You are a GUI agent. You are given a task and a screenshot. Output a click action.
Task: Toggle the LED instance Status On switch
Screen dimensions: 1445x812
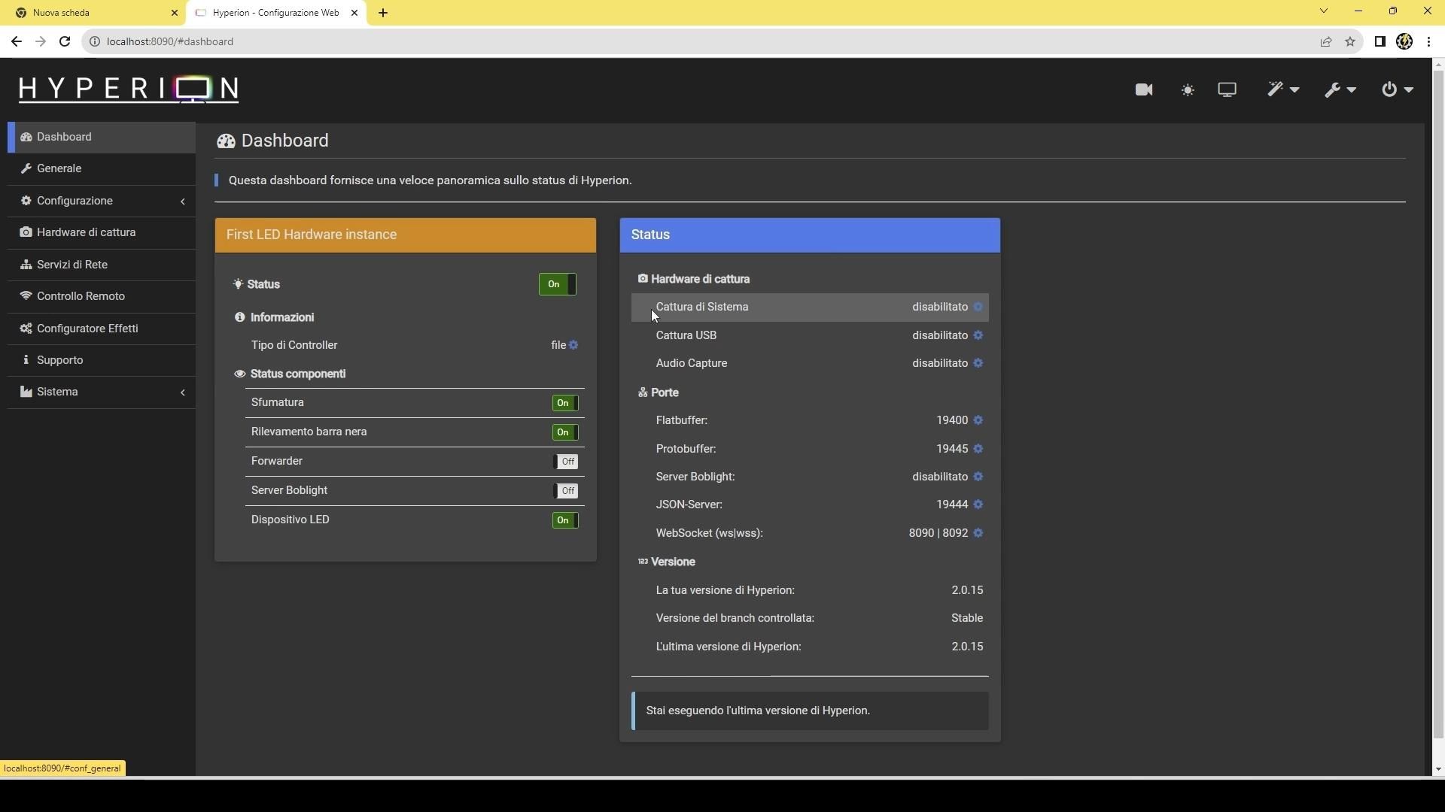click(x=557, y=284)
